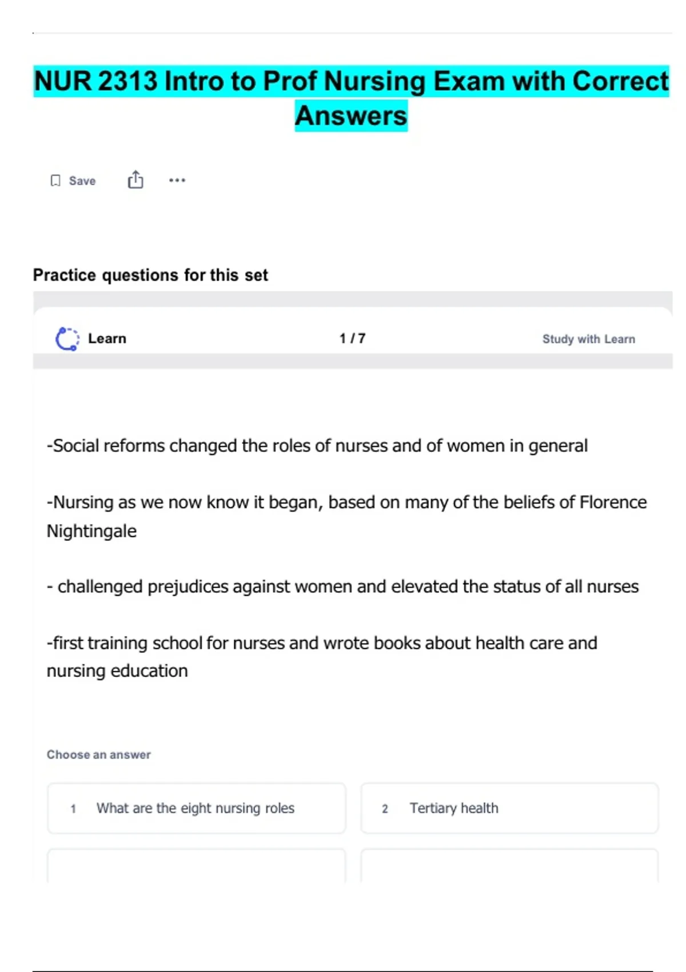Click the 1 / 7 question counter

tap(352, 338)
